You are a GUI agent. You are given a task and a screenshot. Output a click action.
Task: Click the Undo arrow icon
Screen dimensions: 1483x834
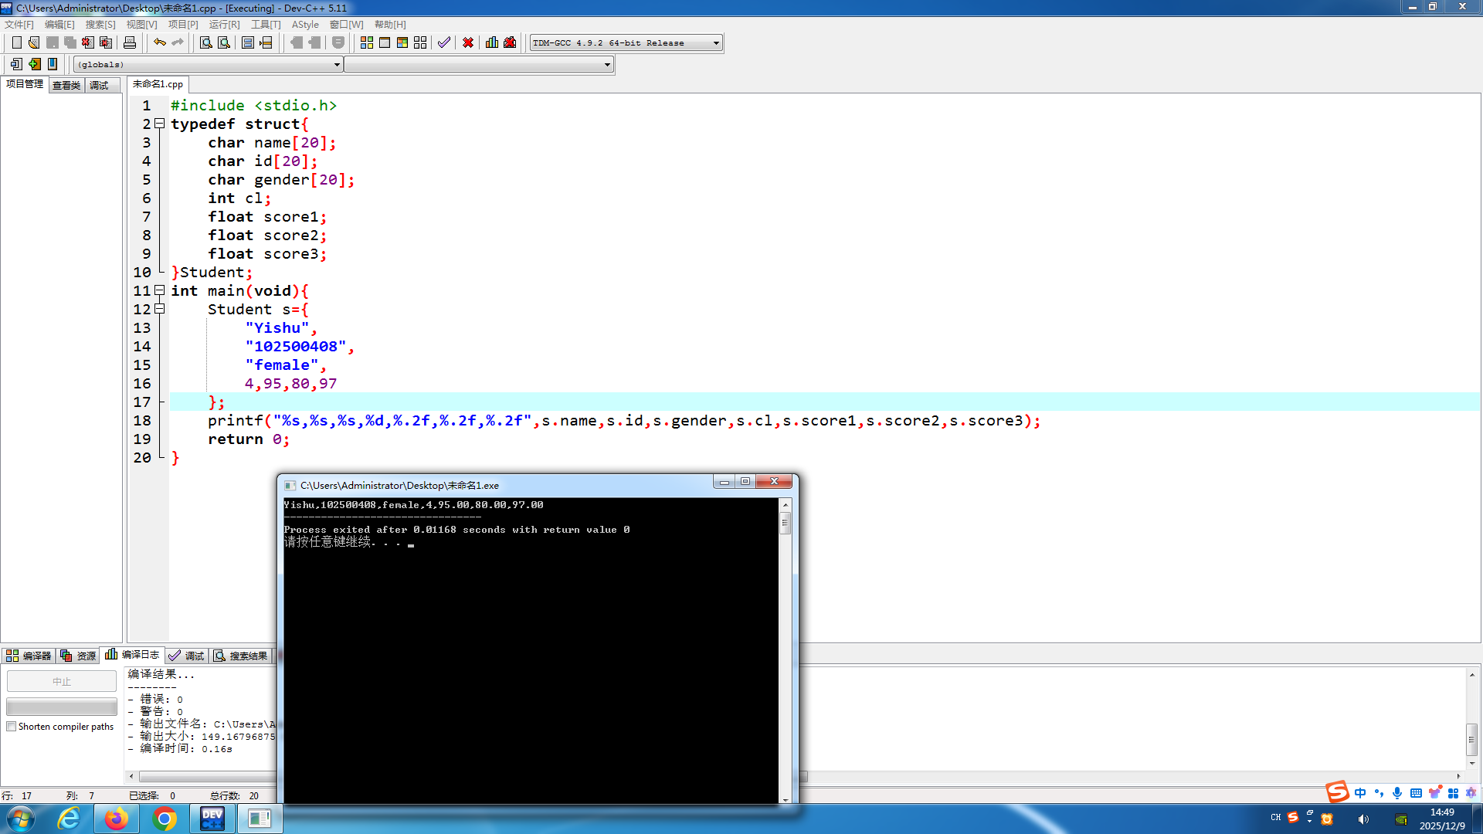(x=159, y=42)
